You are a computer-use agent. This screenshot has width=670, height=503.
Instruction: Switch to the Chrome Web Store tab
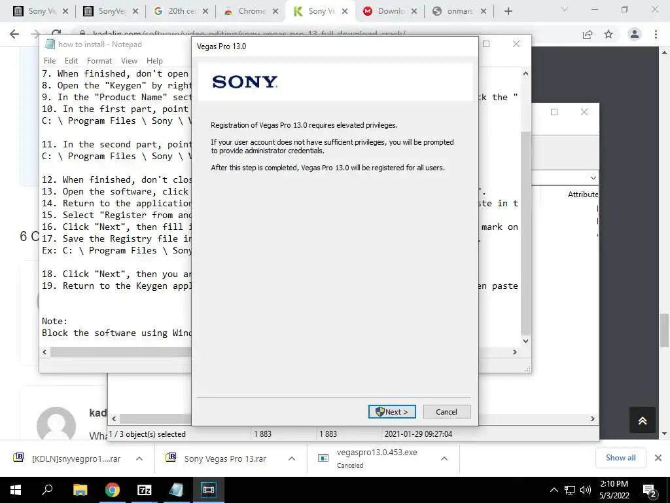pyautogui.click(x=251, y=11)
